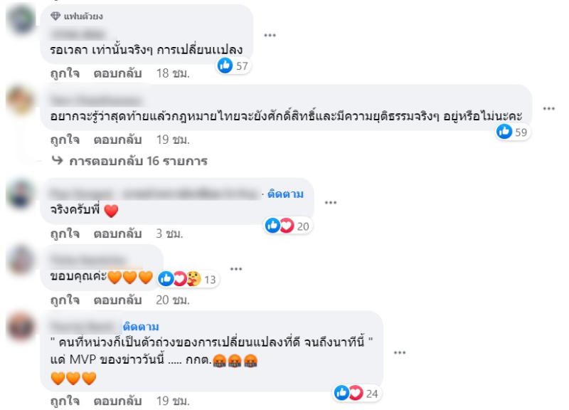This screenshot has height=410, width=569.
Task: View the 57 like reactions on first comment
Action: (x=233, y=65)
